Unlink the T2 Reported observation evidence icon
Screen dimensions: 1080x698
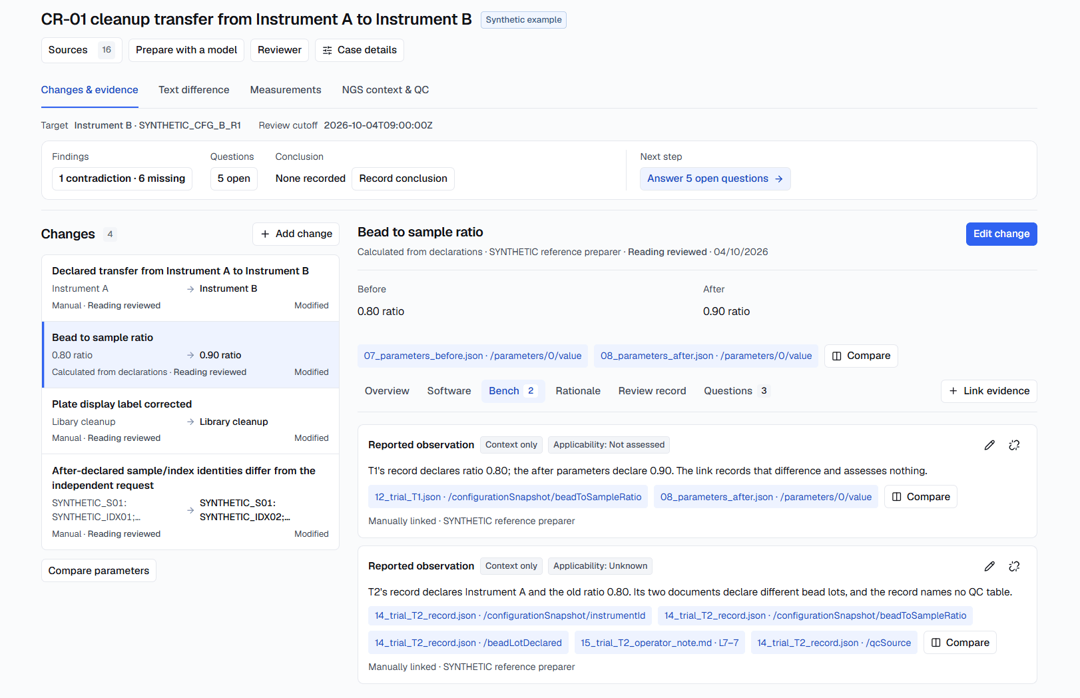click(1014, 566)
